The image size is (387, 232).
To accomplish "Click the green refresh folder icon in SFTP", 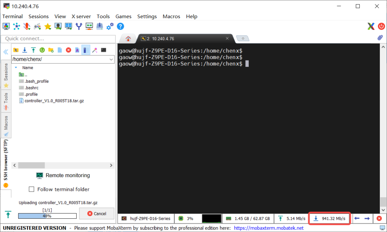I will point(42,50).
